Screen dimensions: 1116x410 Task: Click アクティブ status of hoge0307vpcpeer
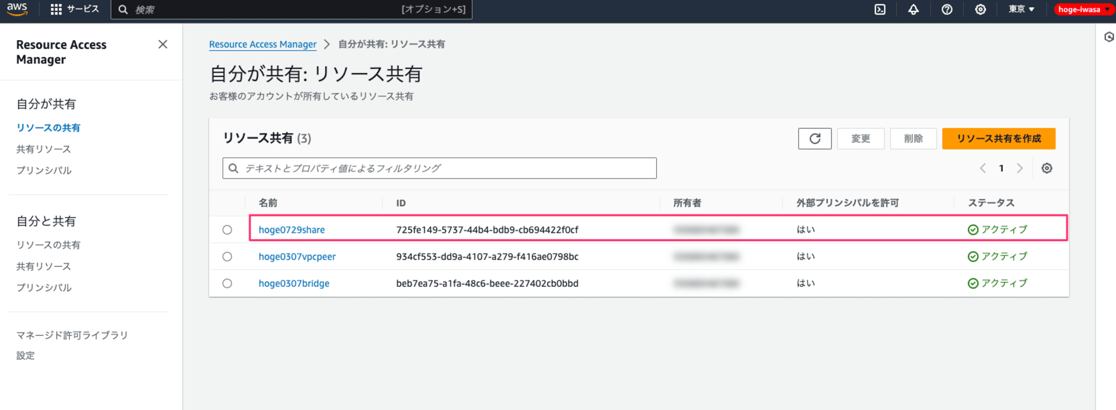click(x=998, y=256)
